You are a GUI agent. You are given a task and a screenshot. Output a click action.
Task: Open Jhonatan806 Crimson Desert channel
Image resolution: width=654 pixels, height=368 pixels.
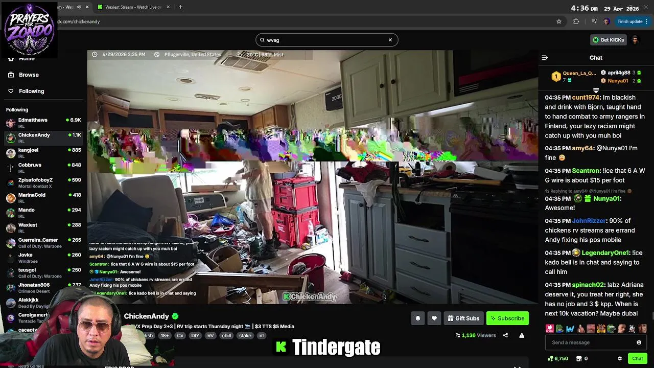[x=43, y=287]
